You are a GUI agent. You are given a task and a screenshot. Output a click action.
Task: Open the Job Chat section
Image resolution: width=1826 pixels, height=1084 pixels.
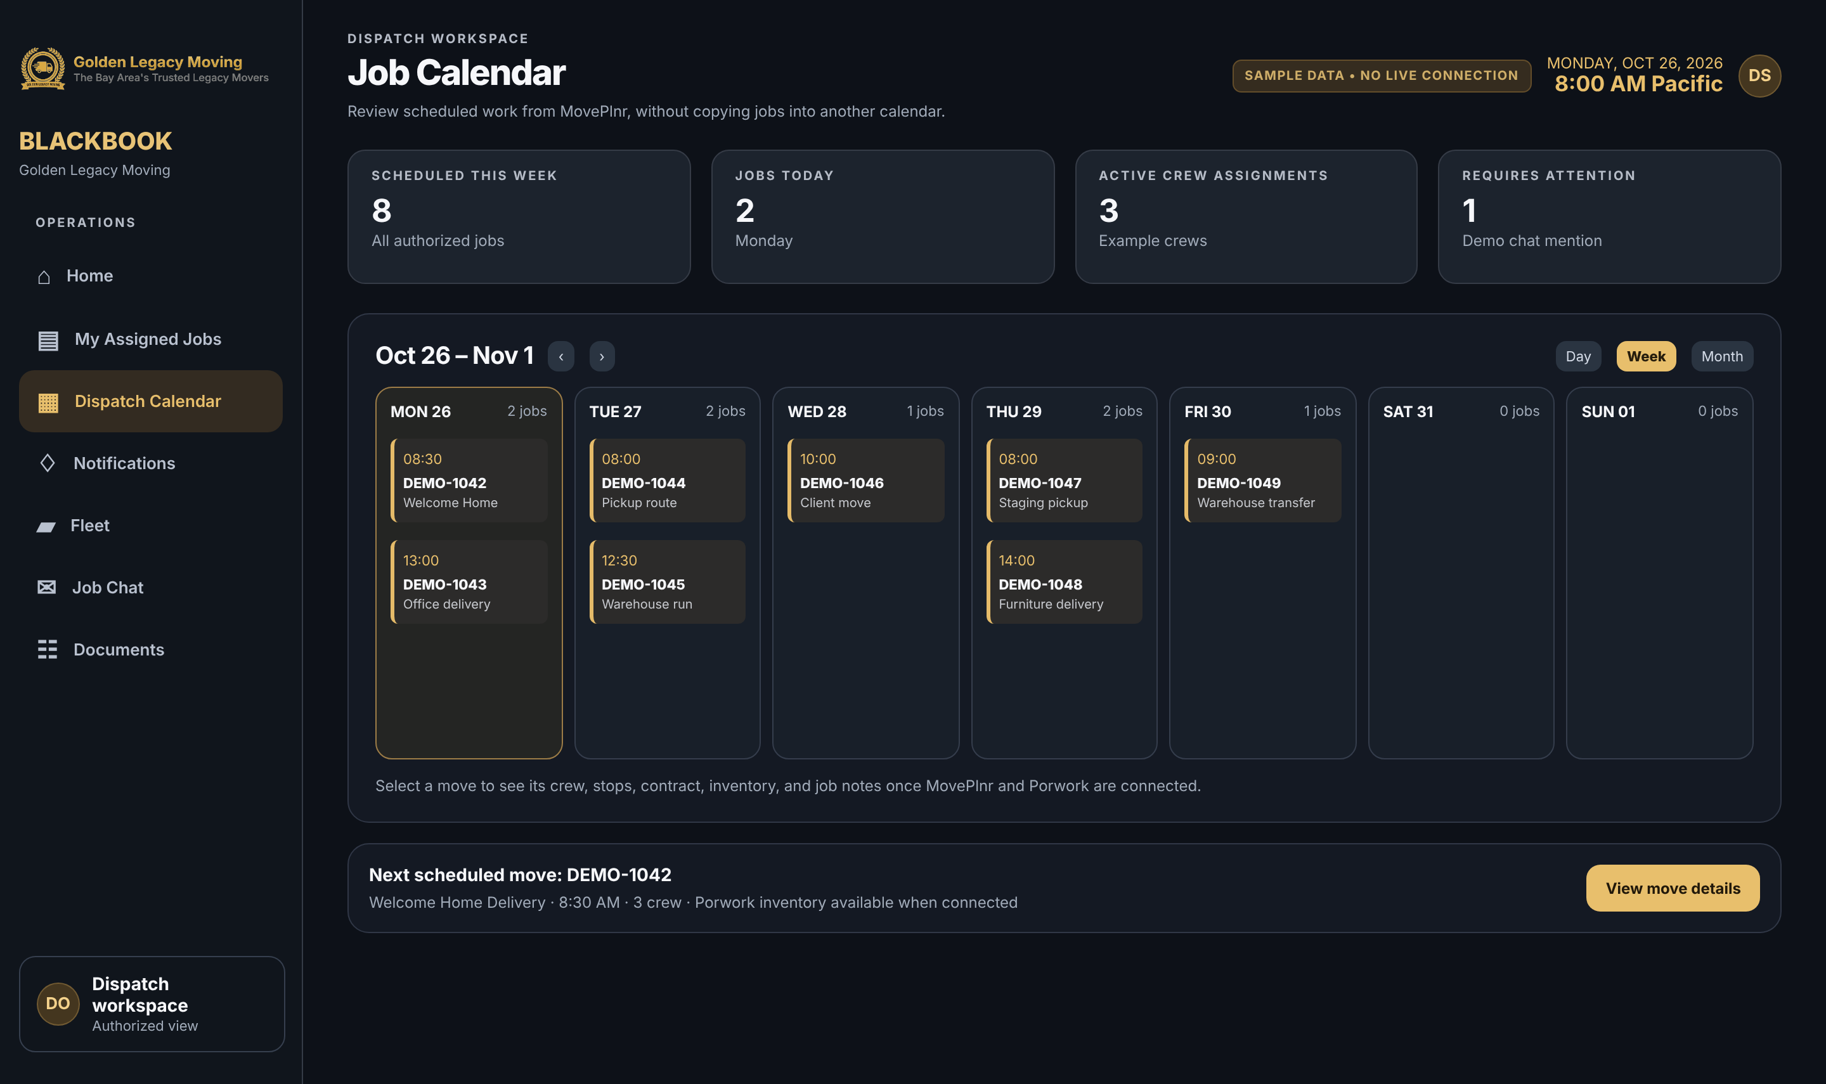point(150,587)
